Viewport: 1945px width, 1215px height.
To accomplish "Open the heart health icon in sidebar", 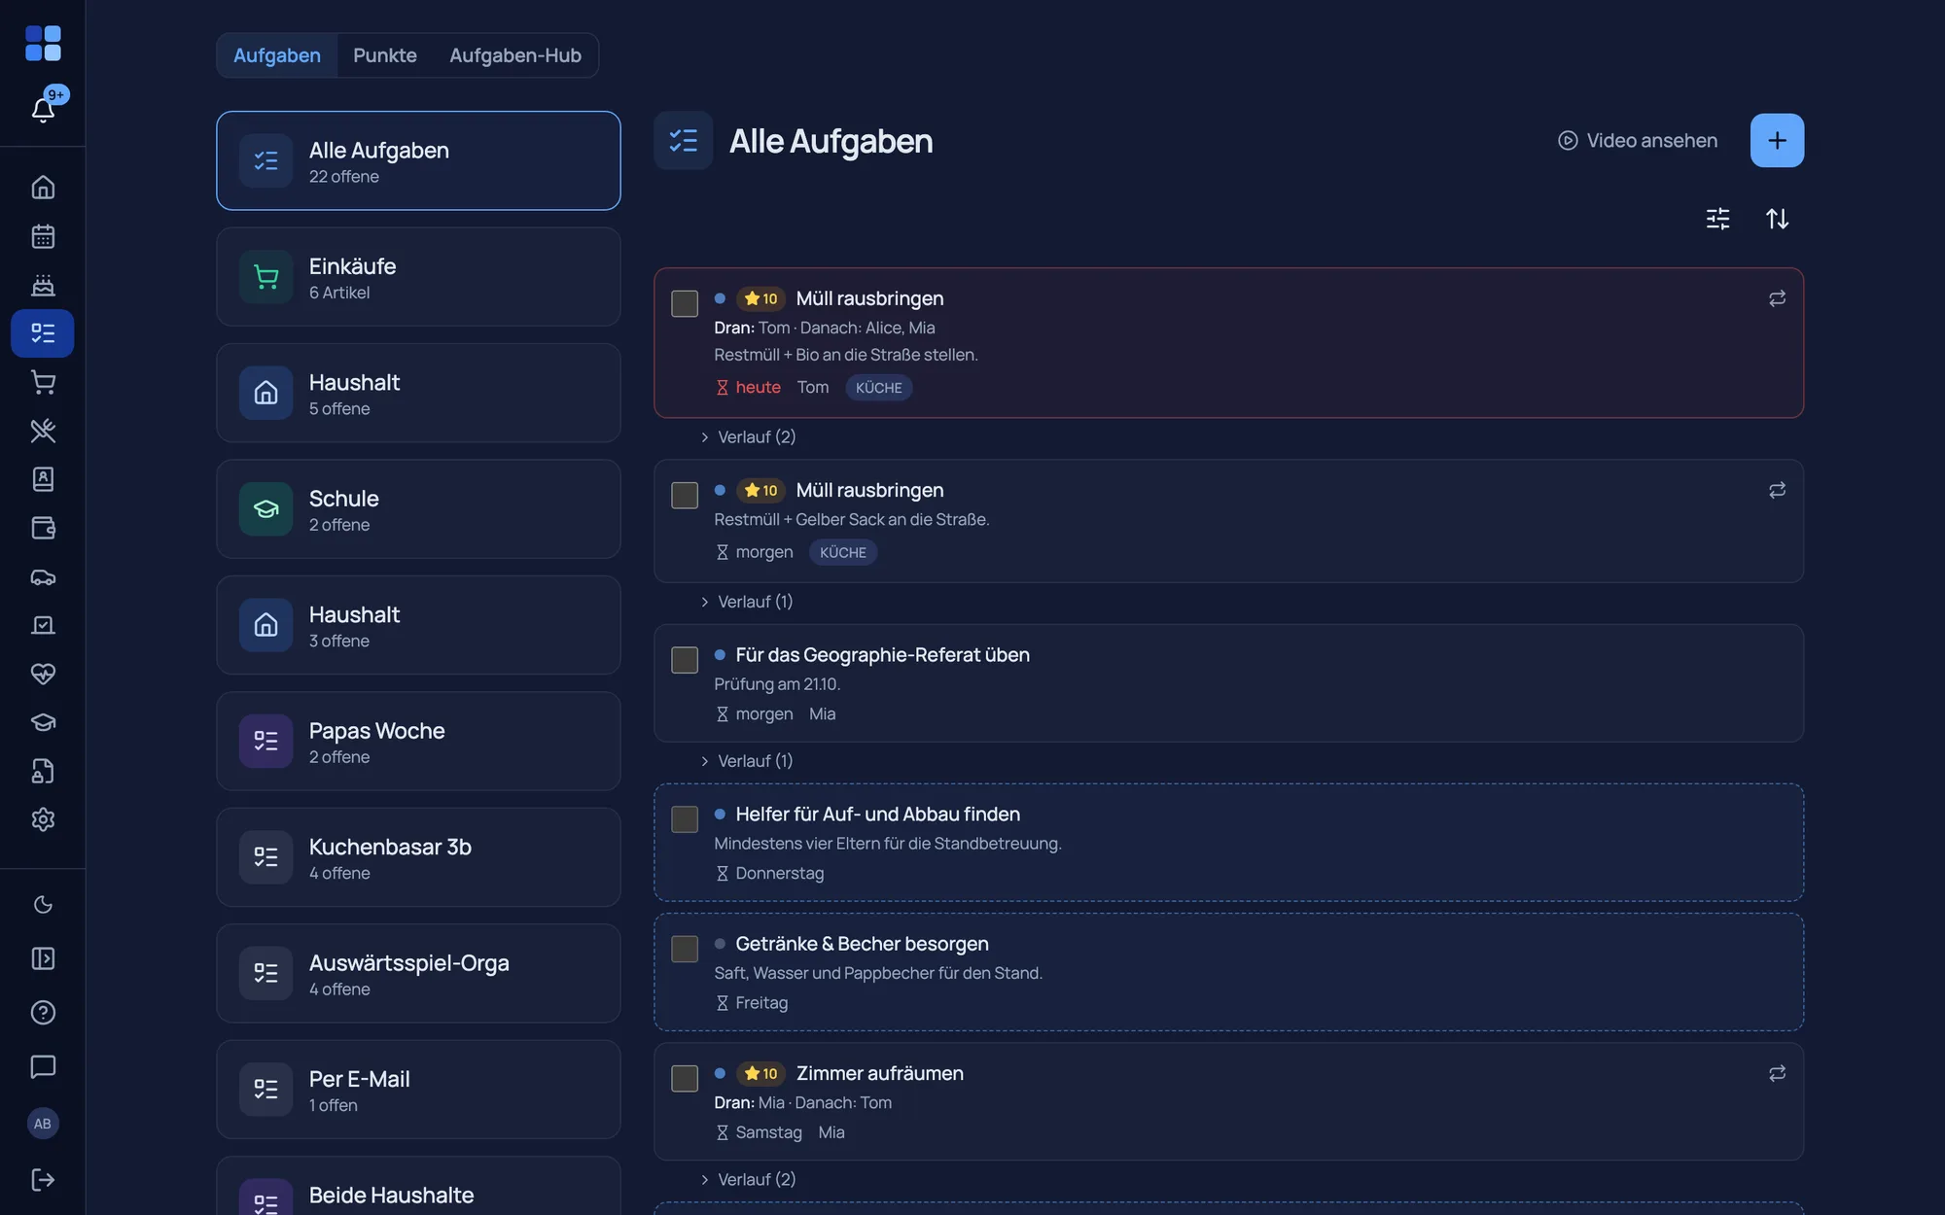I will tap(43, 674).
